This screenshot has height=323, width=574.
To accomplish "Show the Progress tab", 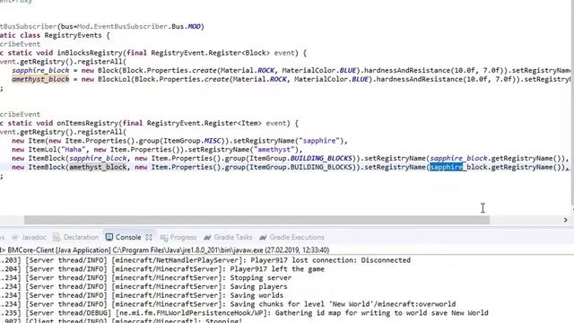I will [x=178, y=237].
